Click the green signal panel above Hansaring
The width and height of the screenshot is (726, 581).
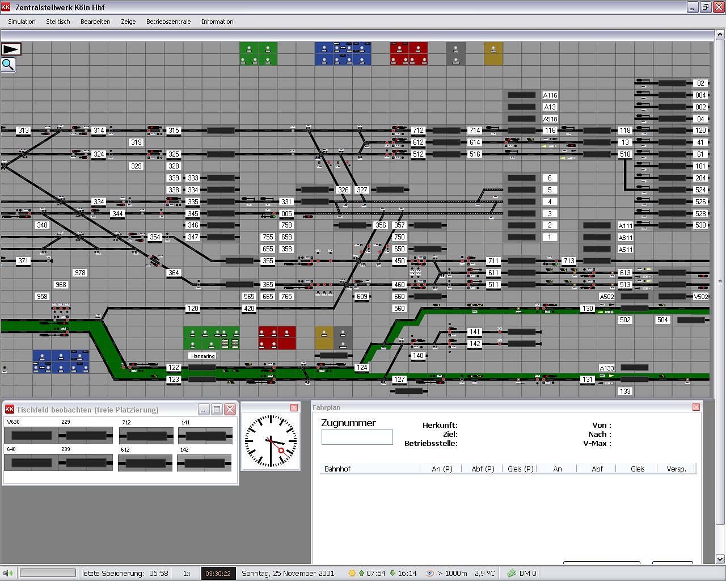211,338
